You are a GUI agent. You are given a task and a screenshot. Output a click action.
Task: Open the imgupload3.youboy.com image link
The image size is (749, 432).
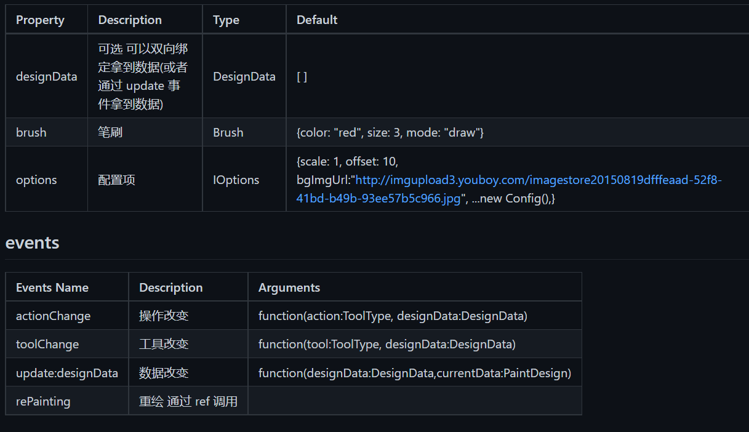coord(539,180)
